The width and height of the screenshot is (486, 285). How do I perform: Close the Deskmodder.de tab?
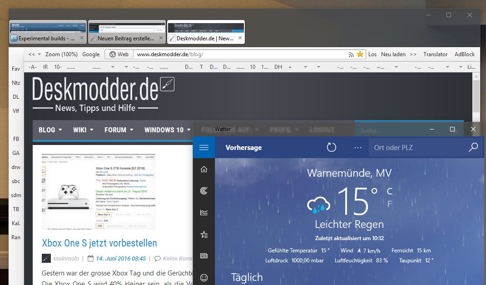point(240,38)
